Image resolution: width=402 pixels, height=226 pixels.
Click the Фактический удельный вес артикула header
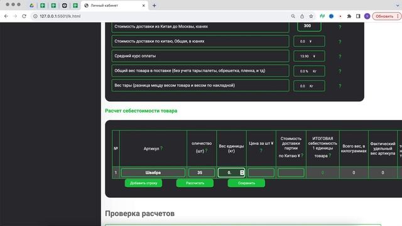(383, 148)
